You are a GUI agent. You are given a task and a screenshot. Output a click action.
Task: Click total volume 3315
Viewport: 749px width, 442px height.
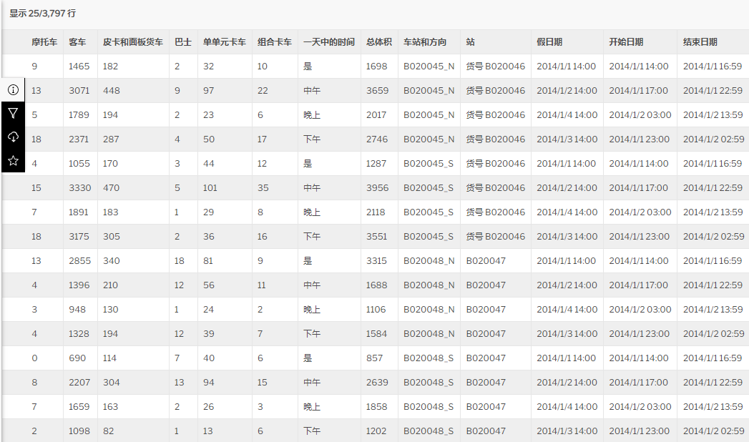376,261
